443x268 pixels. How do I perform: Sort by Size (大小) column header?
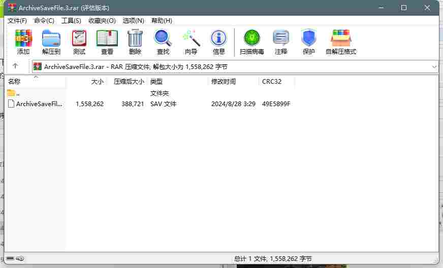point(86,82)
